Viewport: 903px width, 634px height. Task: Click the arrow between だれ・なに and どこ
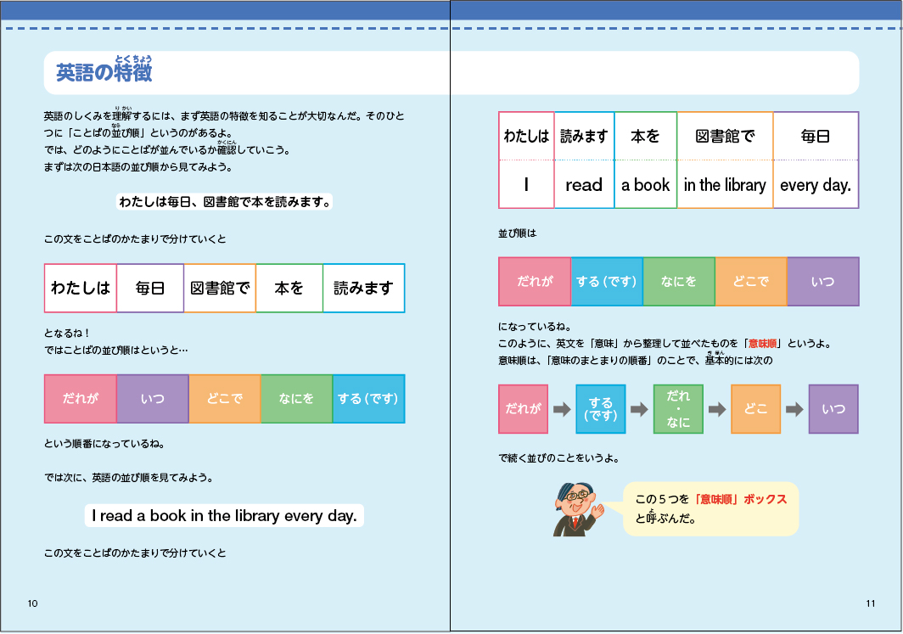[717, 409]
